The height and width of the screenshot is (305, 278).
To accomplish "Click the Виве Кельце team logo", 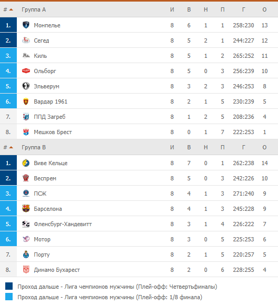I will [26, 163].
